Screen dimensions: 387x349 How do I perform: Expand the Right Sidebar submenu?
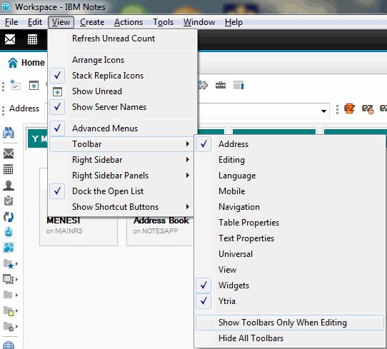click(122, 160)
